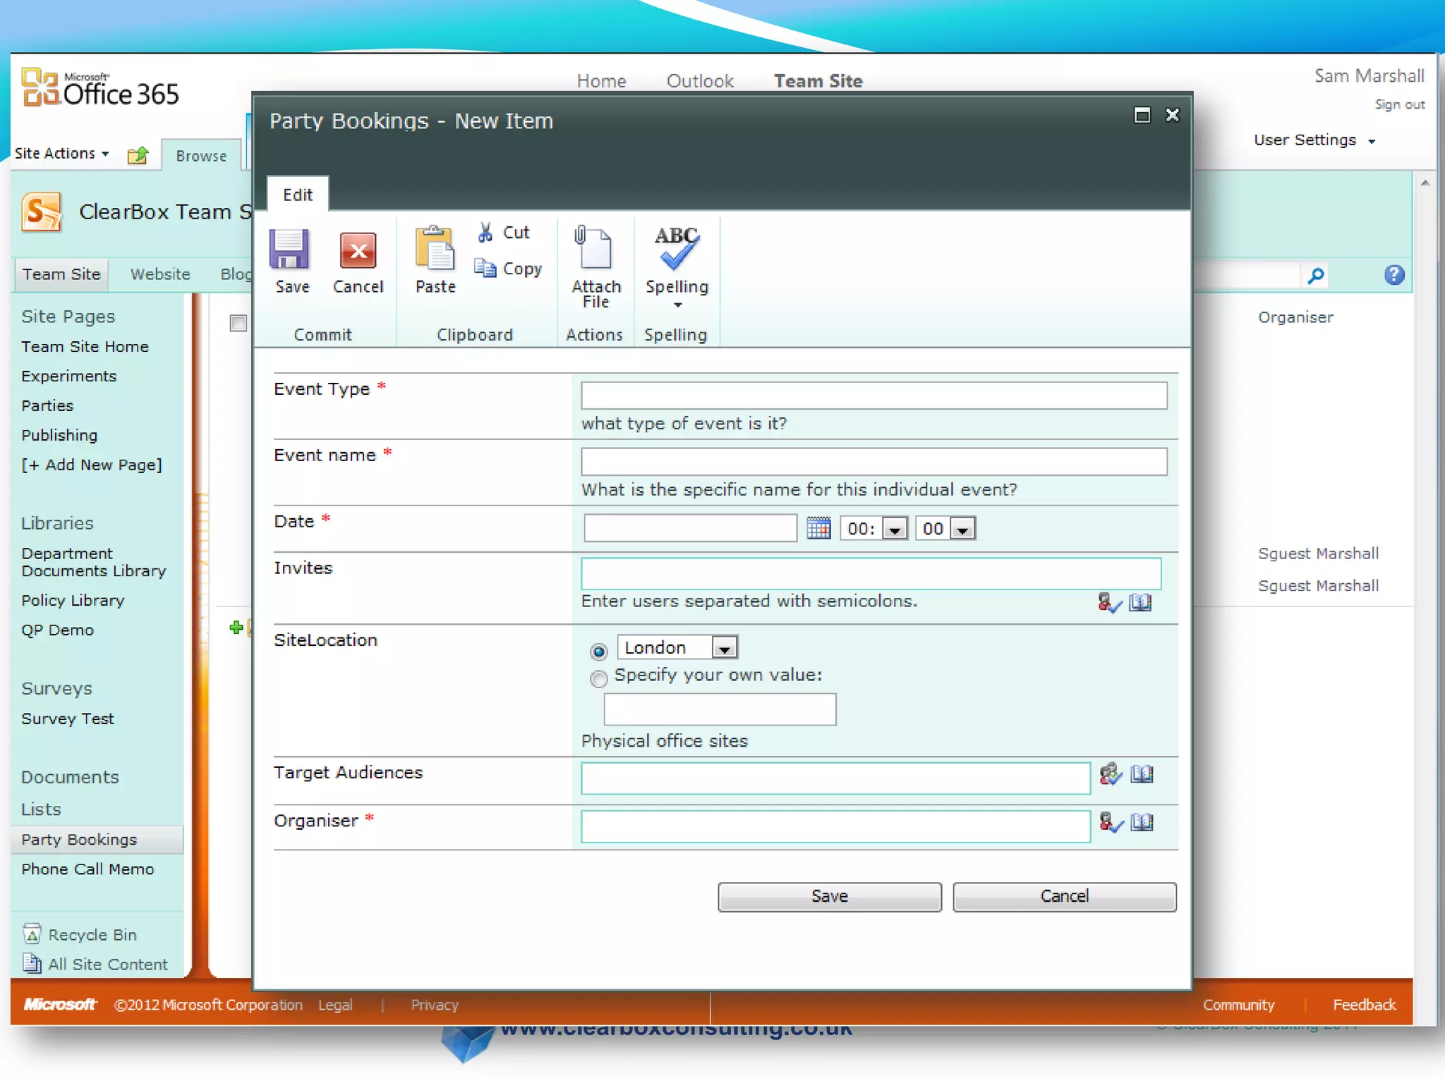This screenshot has width=1445, height=1083.
Task: Click the Save floppy disk ribbon icon
Action: click(290, 250)
